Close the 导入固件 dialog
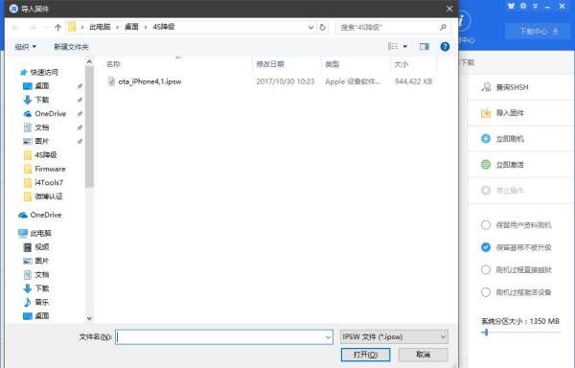Image resolution: width=575 pixels, height=368 pixels. [449, 9]
